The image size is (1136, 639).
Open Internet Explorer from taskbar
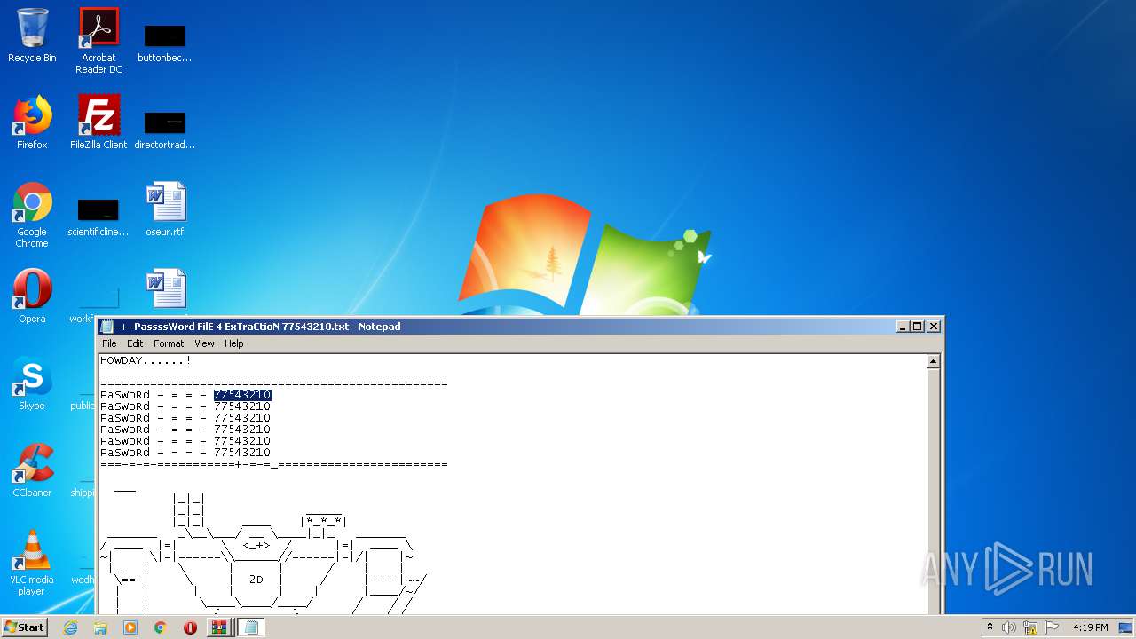pyautogui.click(x=70, y=627)
